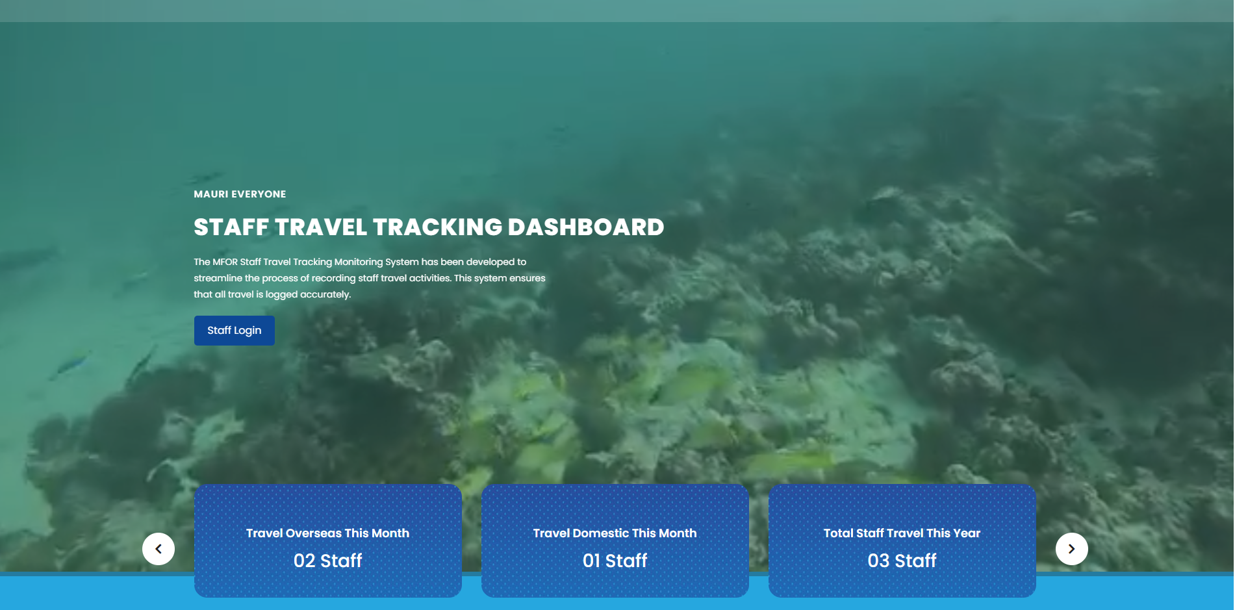
Task: Select the chevron-left navigation circle
Action: 158,548
